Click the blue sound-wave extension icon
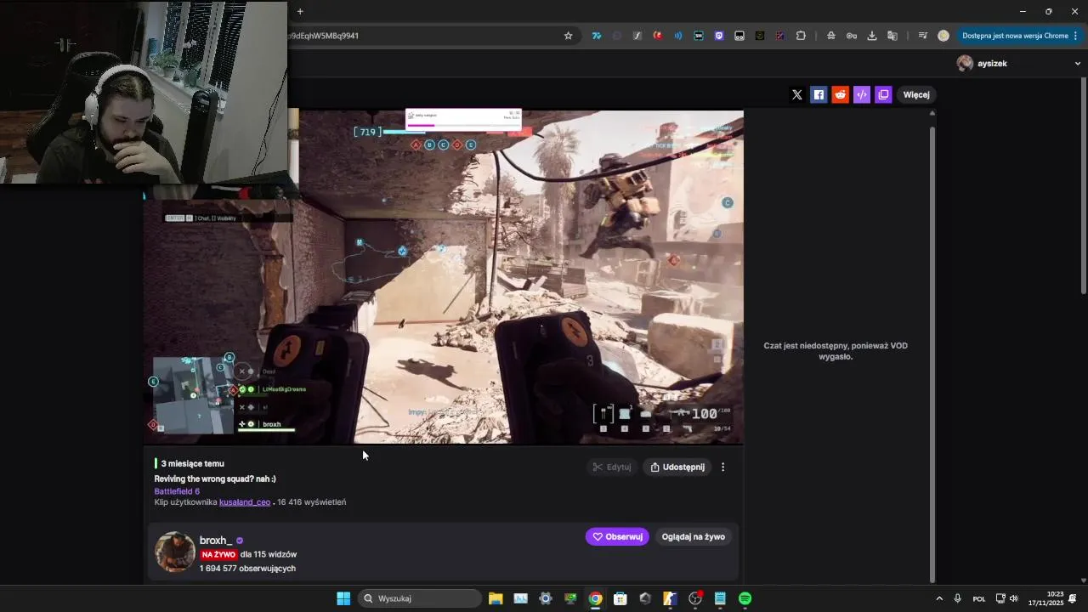This screenshot has width=1088, height=612. point(678,36)
